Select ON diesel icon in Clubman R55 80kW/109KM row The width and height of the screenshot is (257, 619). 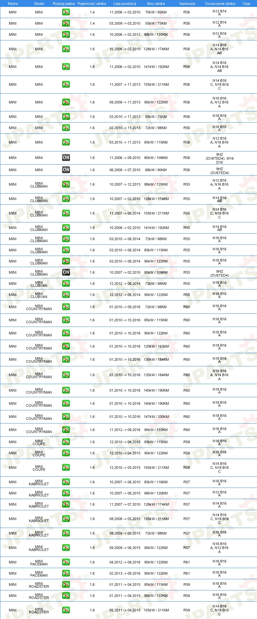[66, 272]
